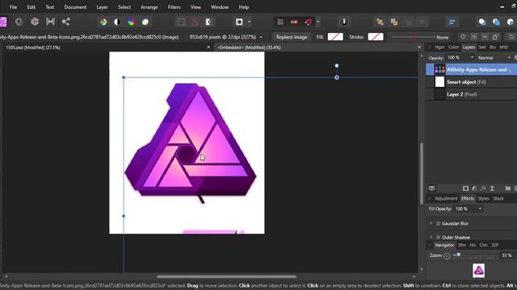Screen dimensions: 517x290
Task: Open the pixels/dpi dropdown arrow in context toolbar
Action: (261, 37)
